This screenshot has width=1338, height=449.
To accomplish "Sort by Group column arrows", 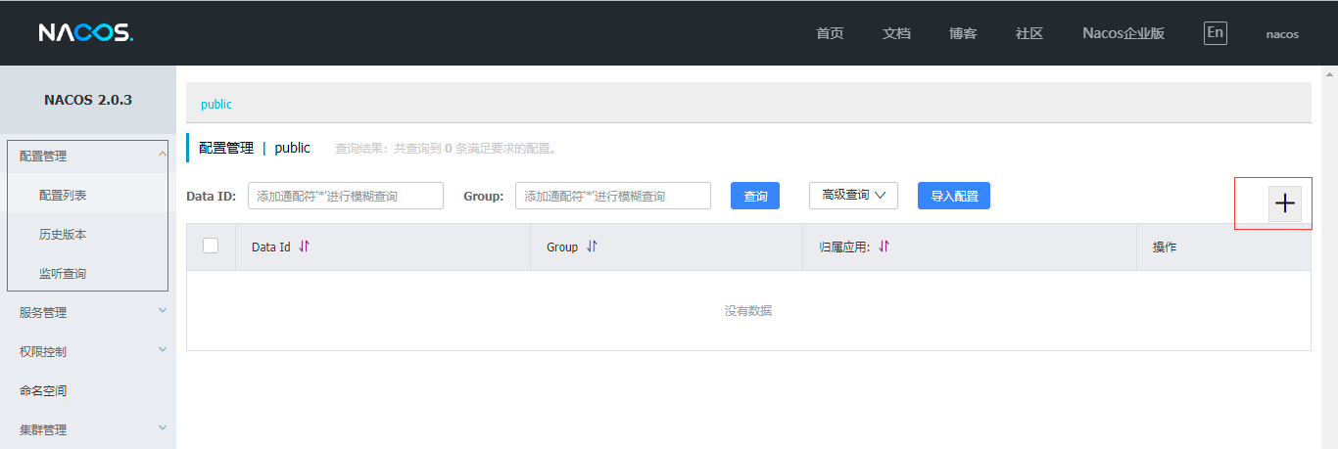I will [592, 247].
